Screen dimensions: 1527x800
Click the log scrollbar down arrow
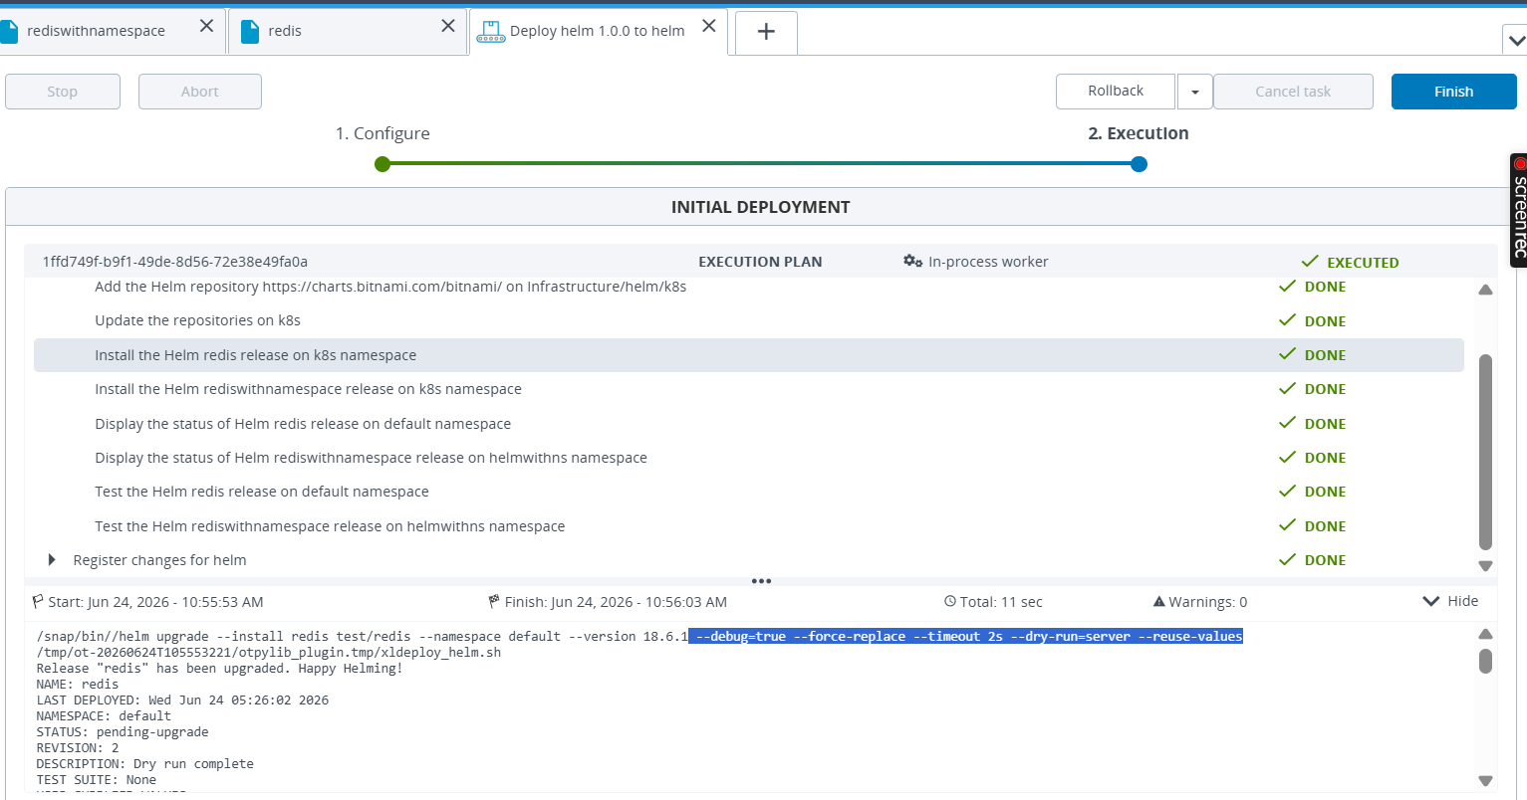coord(1485,781)
